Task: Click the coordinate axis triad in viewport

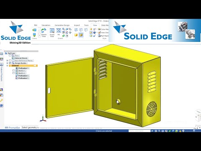Action: point(43,119)
